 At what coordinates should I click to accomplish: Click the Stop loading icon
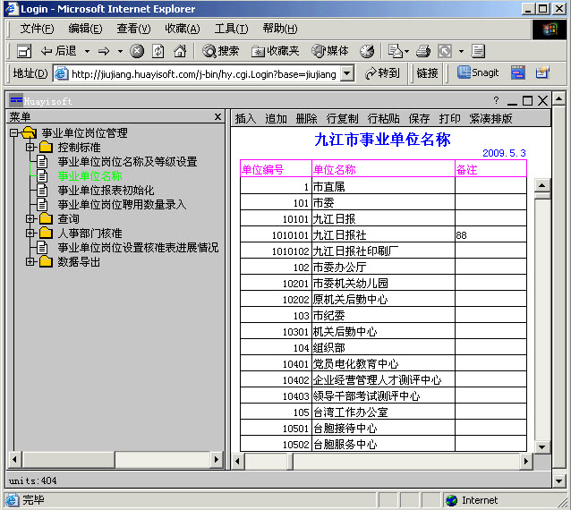(x=137, y=51)
